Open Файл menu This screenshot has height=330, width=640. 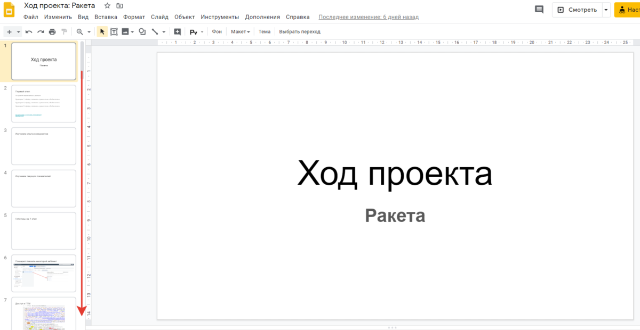31,17
